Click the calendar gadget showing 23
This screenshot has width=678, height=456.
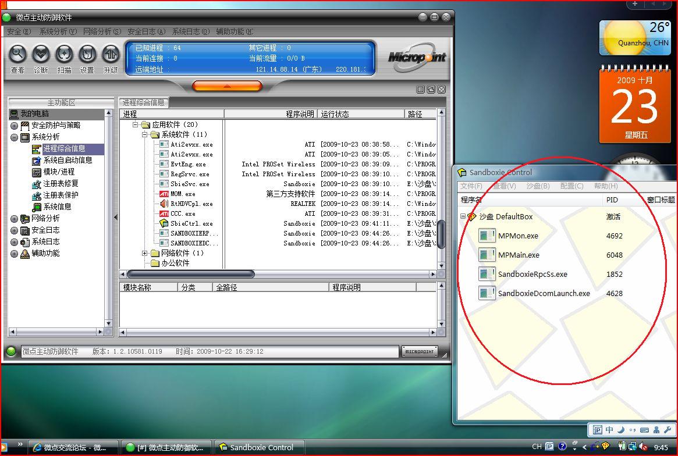(x=635, y=105)
